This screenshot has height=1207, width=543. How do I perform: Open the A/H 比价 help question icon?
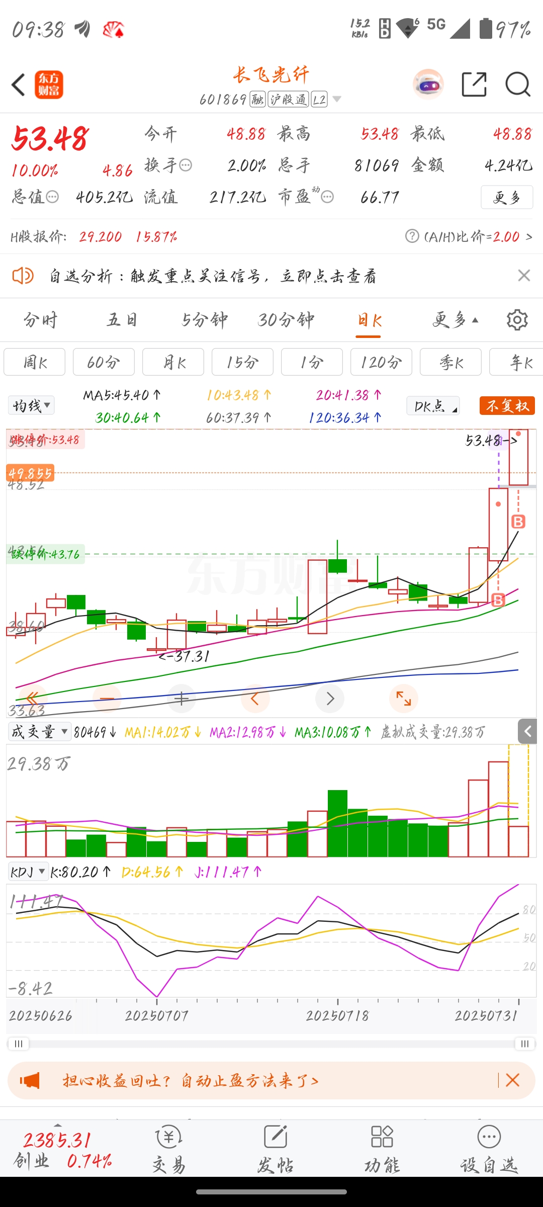tap(412, 236)
